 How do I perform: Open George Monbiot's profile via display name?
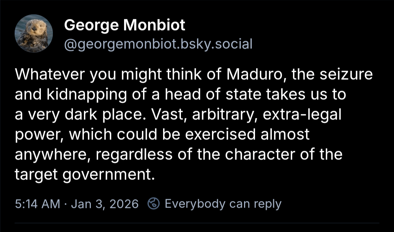click(125, 25)
